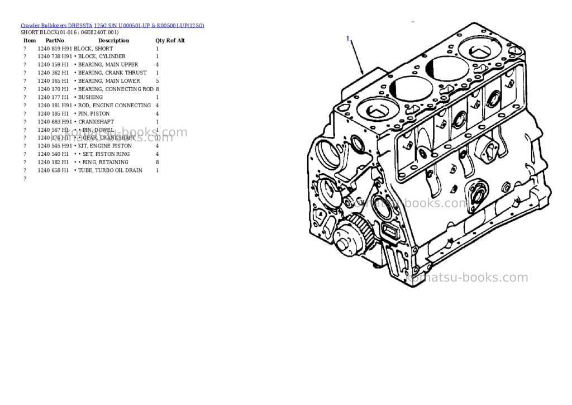Image resolution: width=572 pixels, height=405 pixels.
Task: Click part number 1240 545 H91
Action: point(55,146)
